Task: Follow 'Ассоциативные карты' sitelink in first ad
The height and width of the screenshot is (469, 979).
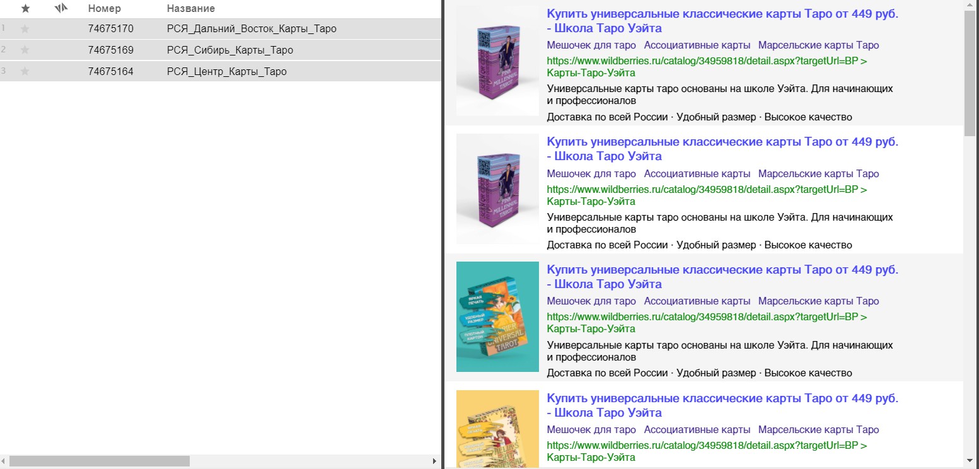Action: [x=697, y=45]
